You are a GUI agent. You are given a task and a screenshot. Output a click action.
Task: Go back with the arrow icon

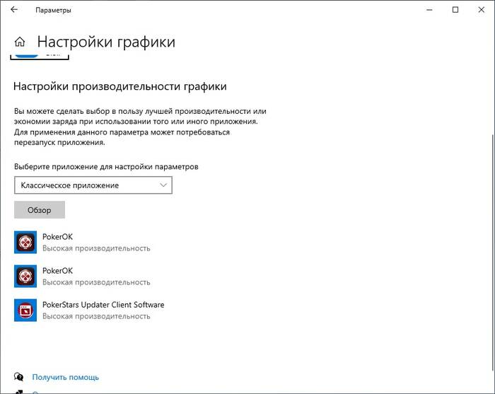coord(14,10)
